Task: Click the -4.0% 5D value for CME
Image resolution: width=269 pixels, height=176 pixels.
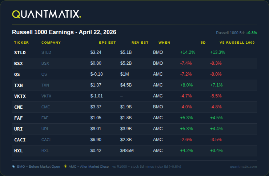Action: pos(186,107)
